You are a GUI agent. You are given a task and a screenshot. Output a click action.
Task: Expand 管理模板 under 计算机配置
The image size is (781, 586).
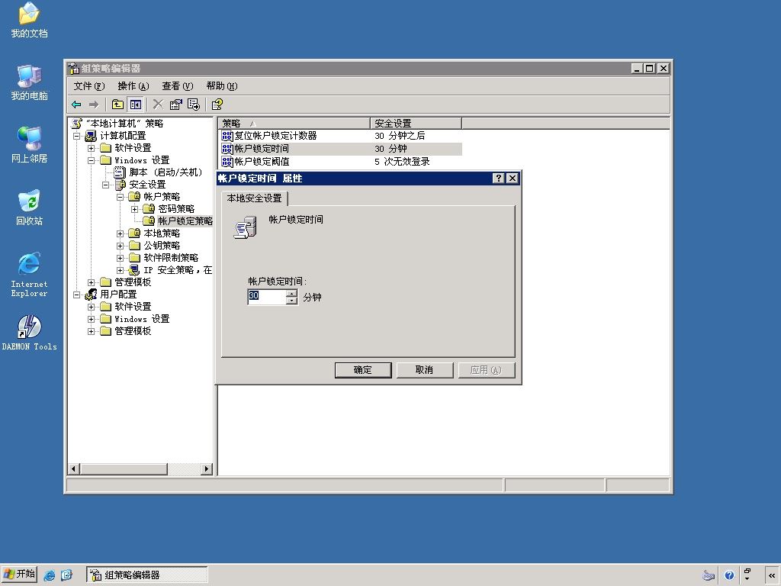point(92,282)
